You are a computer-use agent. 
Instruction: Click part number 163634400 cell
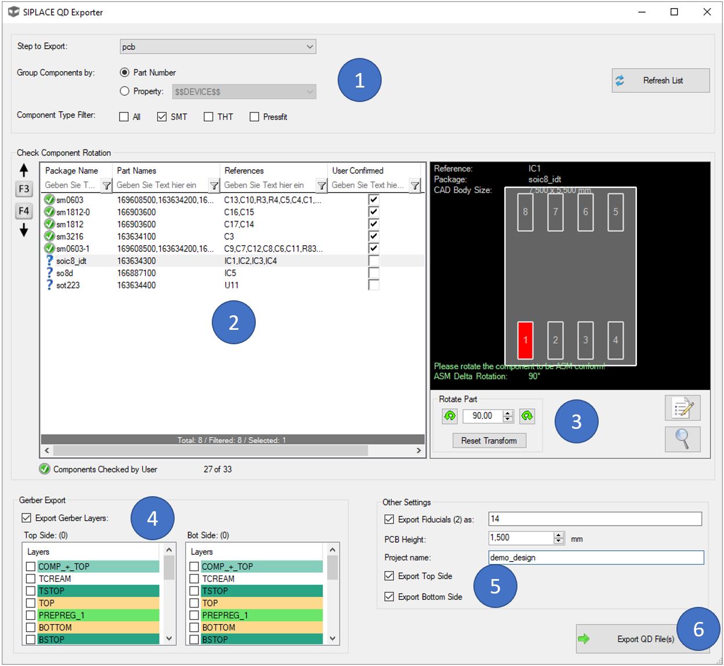coord(136,285)
